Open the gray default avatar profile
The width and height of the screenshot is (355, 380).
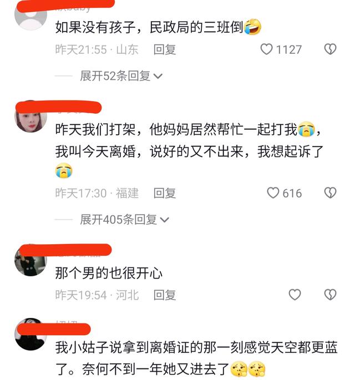coord(31,15)
